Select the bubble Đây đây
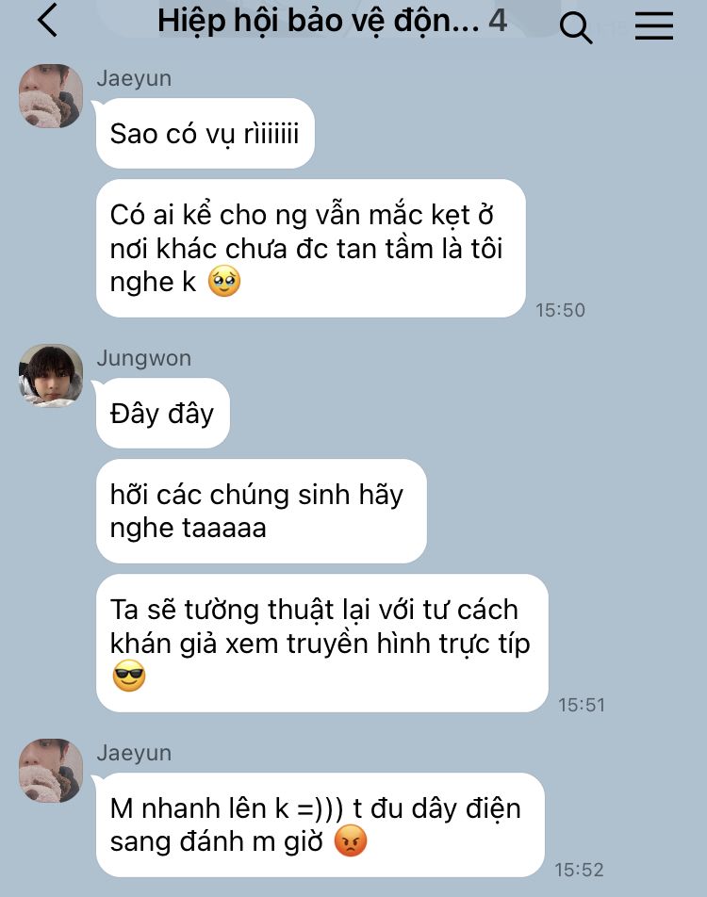Viewport: 707px width, 897px height. (x=162, y=413)
